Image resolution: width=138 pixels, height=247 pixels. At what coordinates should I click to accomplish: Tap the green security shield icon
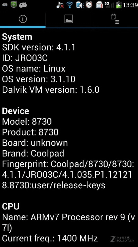[x=14, y=5]
